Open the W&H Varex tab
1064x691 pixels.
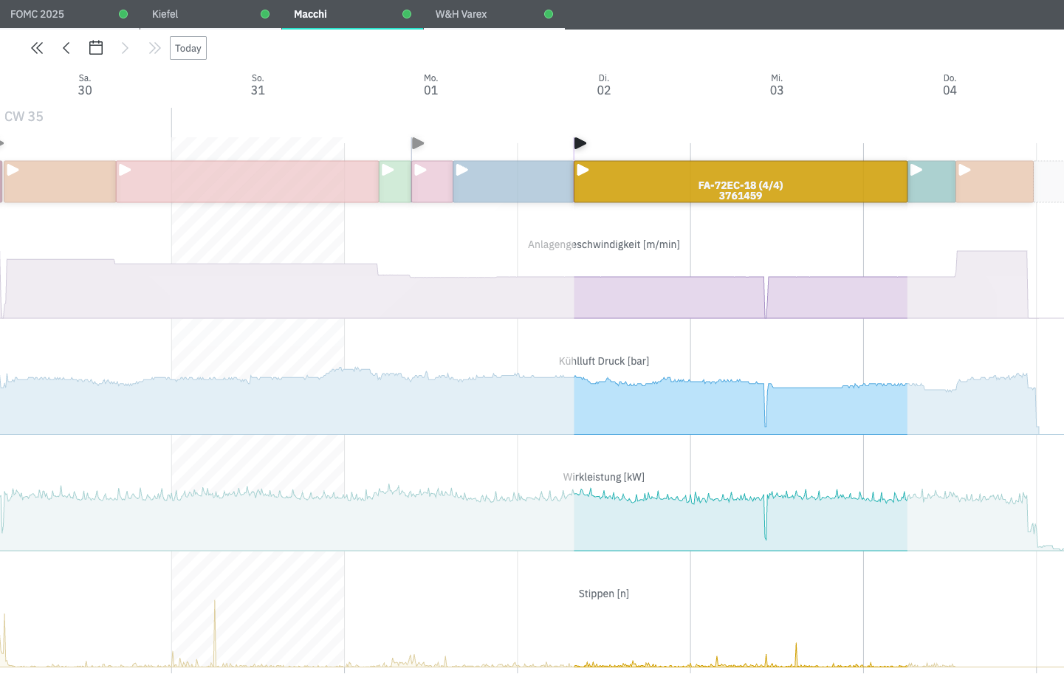tap(461, 14)
